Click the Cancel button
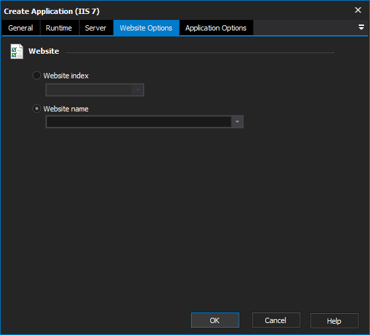 pyautogui.click(x=276, y=320)
